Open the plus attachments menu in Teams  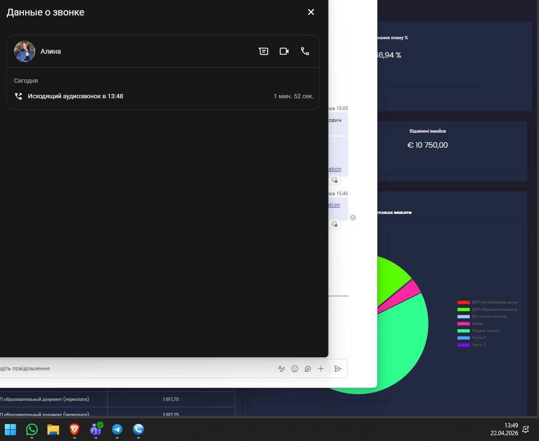321,368
